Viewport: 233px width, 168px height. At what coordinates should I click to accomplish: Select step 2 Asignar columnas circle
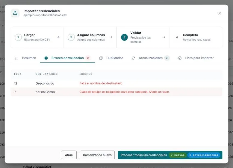[x=71, y=37]
